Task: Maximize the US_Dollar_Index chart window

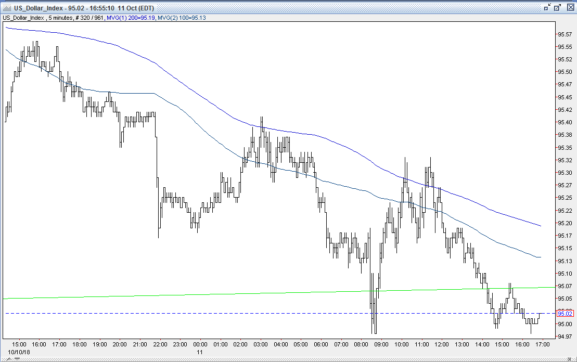Action: coord(558,7)
